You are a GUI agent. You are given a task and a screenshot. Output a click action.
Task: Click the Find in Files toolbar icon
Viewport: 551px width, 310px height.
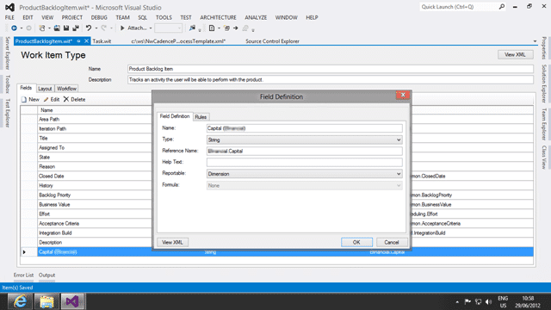click(x=192, y=28)
